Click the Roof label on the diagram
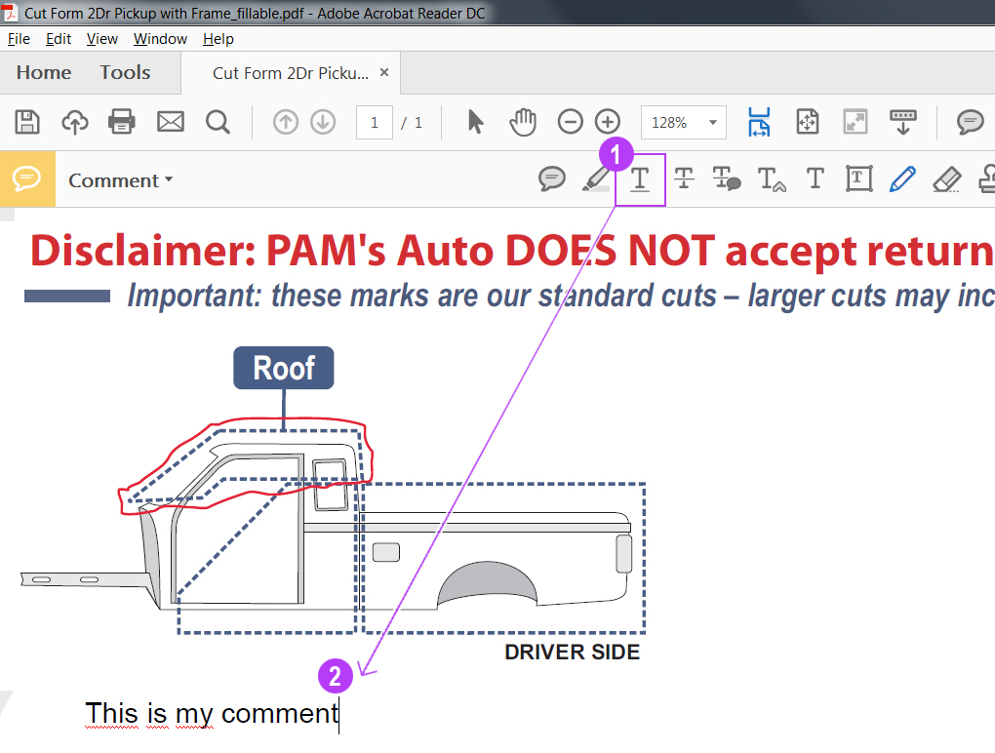The height and width of the screenshot is (753, 995). [x=284, y=368]
